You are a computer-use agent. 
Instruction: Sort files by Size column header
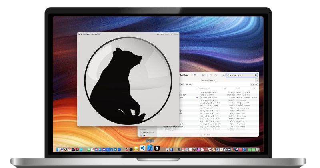pyautogui.click(x=225, y=88)
